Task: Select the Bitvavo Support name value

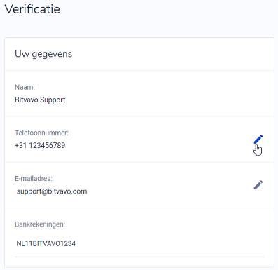Action: point(40,100)
